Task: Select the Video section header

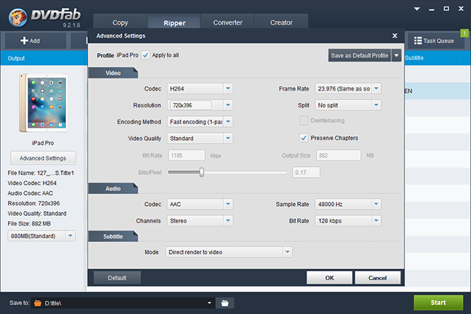Action: (113, 73)
